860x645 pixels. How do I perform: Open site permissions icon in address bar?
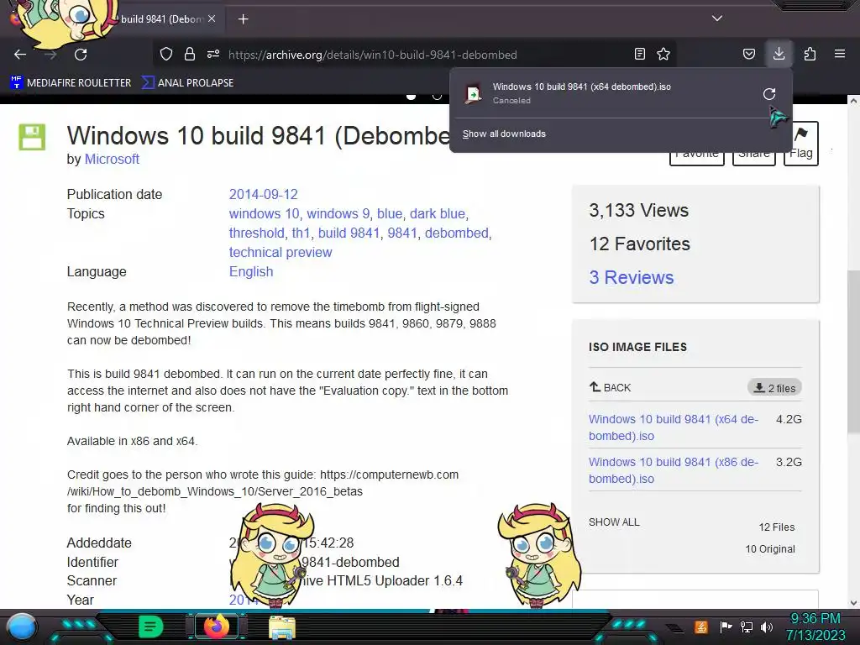213,54
